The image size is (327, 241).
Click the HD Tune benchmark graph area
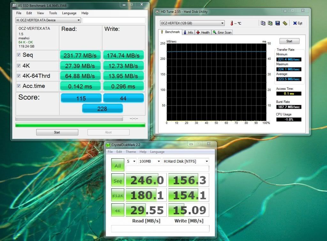tap(217, 82)
